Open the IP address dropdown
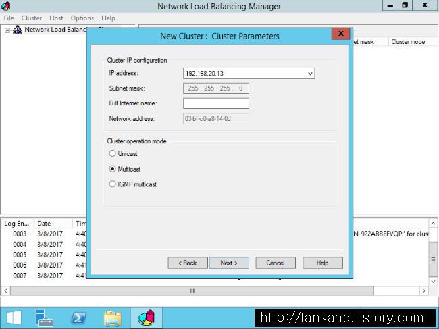The height and width of the screenshot is (329, 439). (310, 74)
